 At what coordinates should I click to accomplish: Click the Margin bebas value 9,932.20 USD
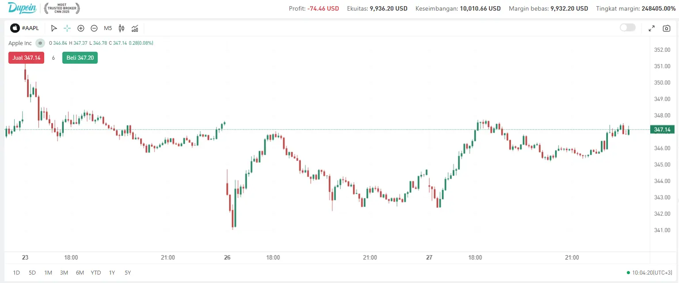coord(569,8)
